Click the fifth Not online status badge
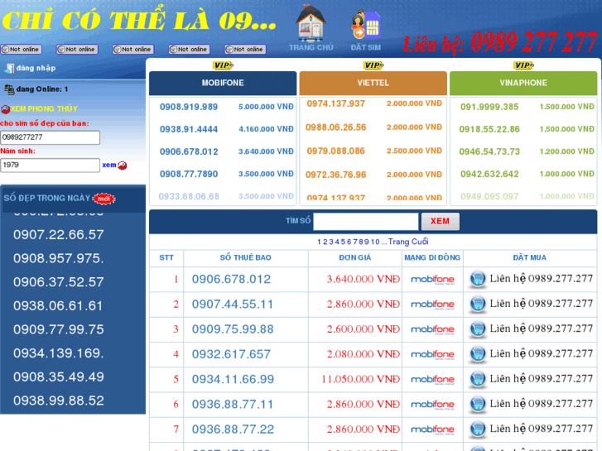The width and height of the screenshot is (602, 451). pos(245,50)
